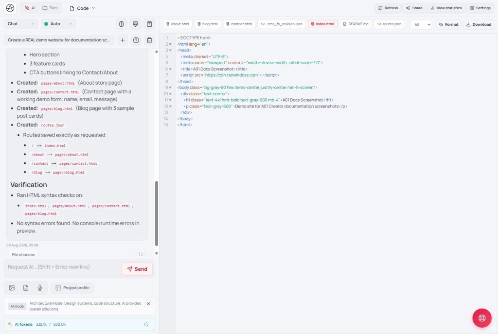Screen dimensions: 498x334
Task: Select the index.html file tab
Action: (322, 24)
